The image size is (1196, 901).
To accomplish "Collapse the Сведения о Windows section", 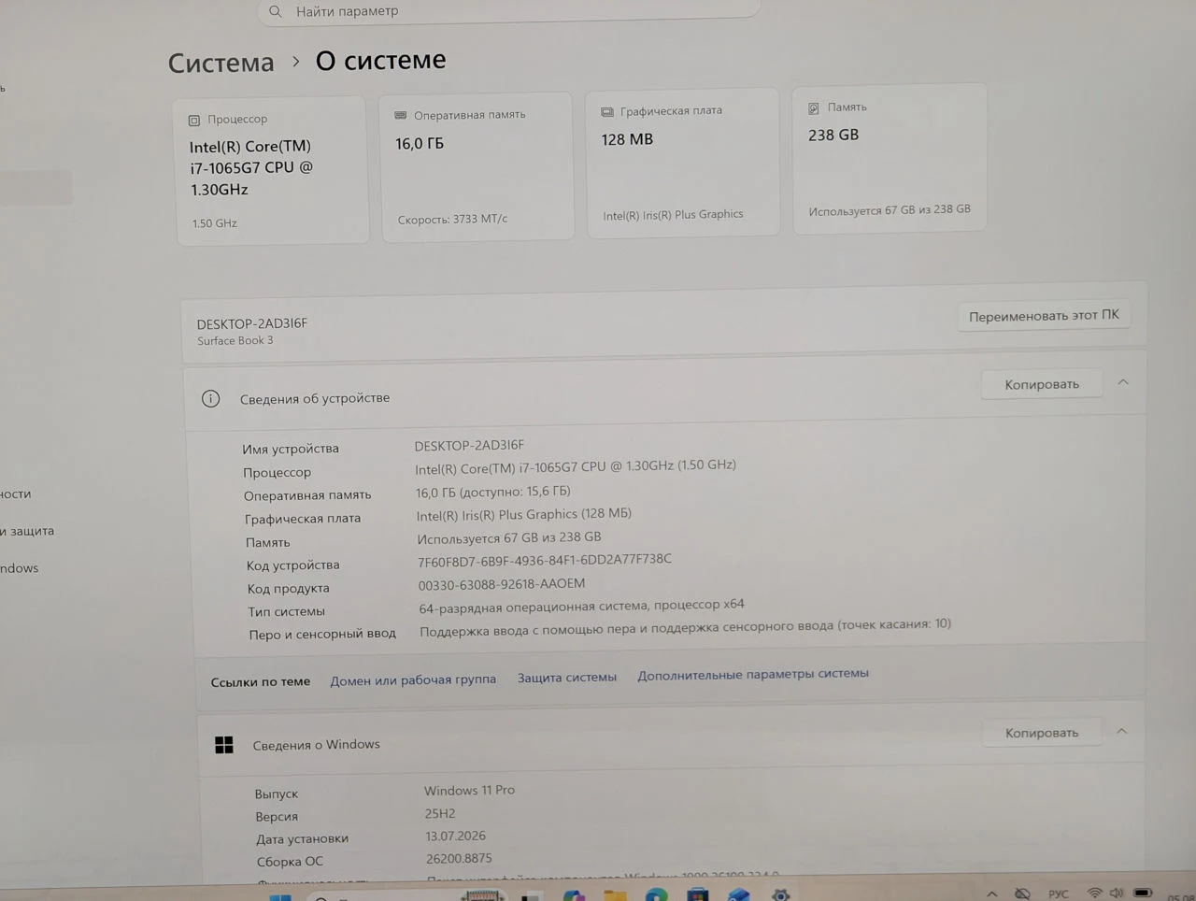I will (1122, 731).
